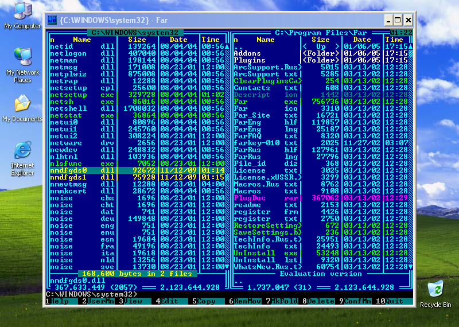Select Far ico file
Screen dimensions: 459x327
[x=321, y=108]
